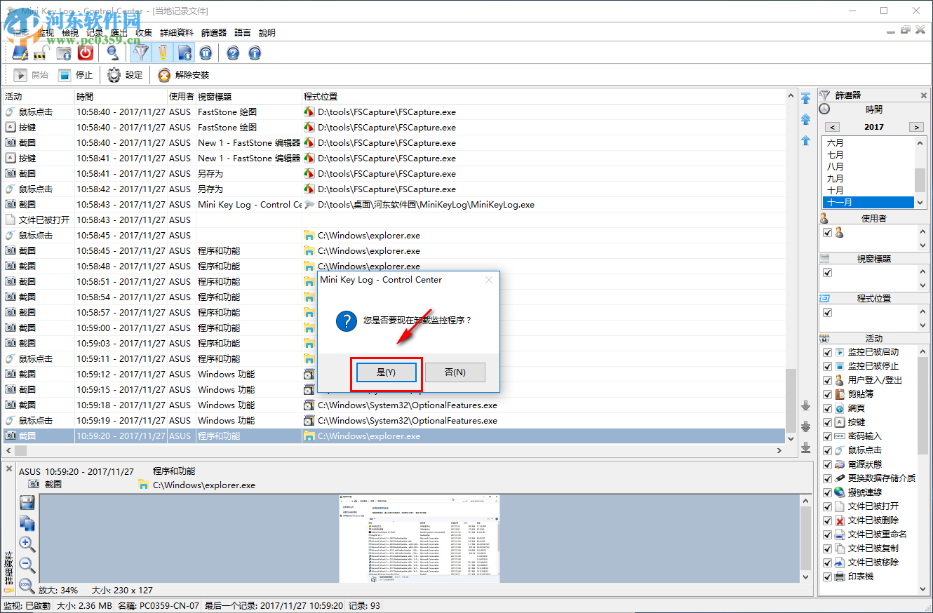
Task: Toggle the 按键 keystroke checkbox in filter
Action: coord(828,422)
